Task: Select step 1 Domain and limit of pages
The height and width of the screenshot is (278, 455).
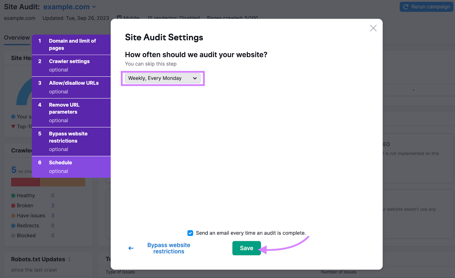Action: coord(71,44)
